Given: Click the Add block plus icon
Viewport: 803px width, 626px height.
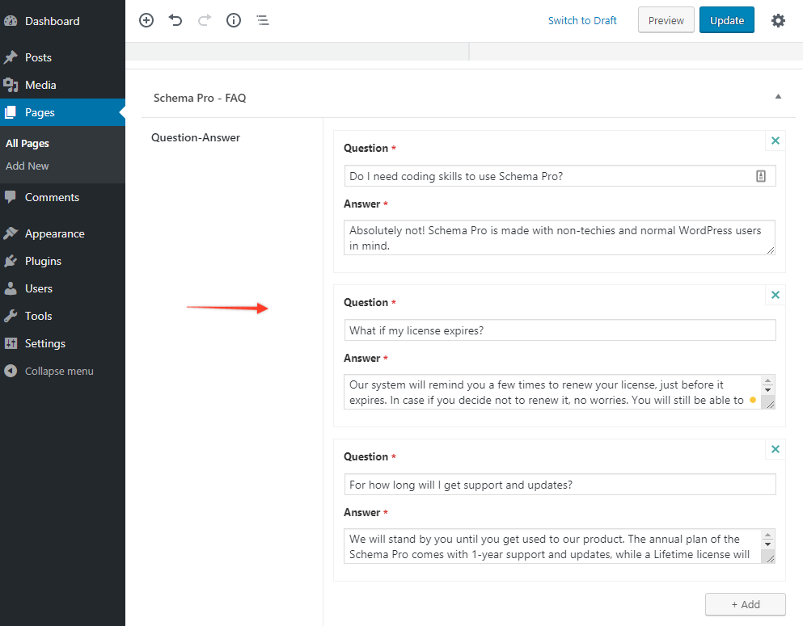Looking at the screenshot, I should pyautogui.click(x=146, y=20).
